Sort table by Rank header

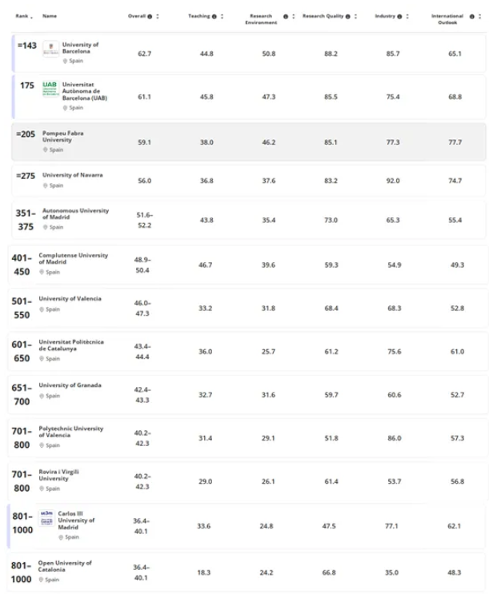pos(24,16)
